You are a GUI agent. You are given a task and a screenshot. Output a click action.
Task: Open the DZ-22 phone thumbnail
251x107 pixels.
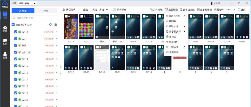[x=71, y=57]
